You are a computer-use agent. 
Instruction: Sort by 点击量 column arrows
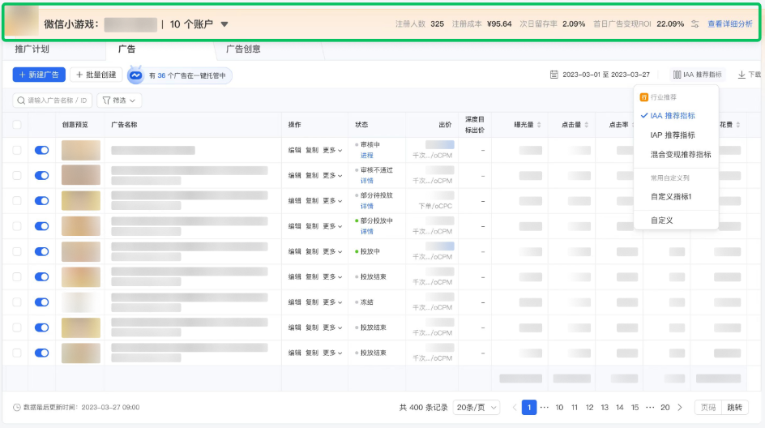[x=587, y=125]
